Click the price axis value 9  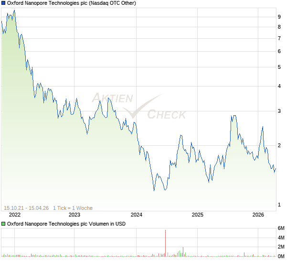[279, 17]
